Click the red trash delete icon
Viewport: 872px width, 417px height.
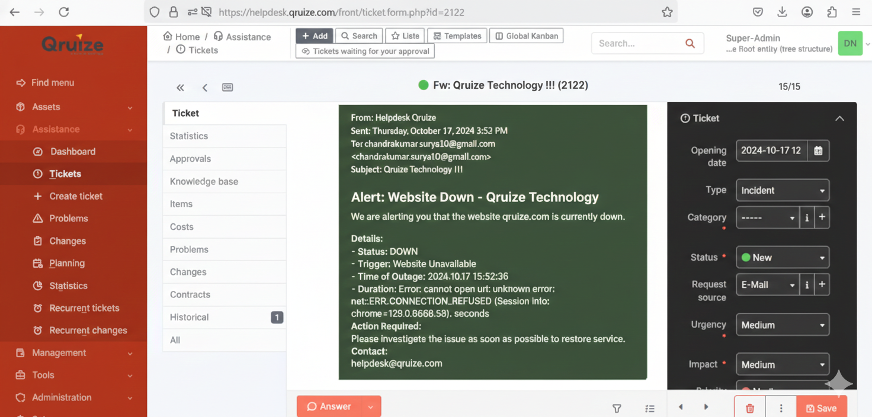click(749, 408)
